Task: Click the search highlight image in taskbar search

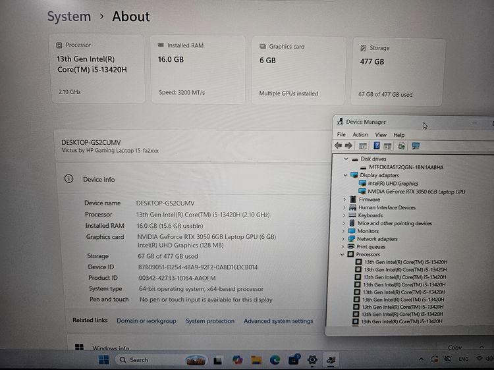Action: click(196, 360)
